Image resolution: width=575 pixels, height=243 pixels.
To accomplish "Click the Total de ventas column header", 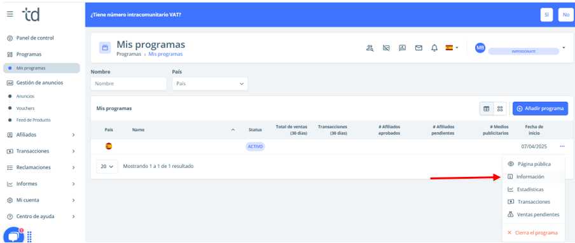I will tap(291, 130).
